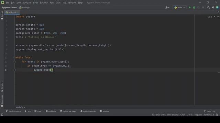This screenshot has width=220, height=123.
Task: Toggle read-only lock icon in status bar
Action: click(217, 115)
